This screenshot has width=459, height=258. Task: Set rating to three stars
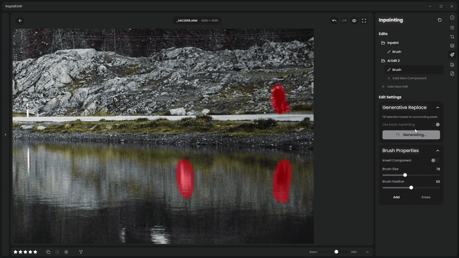(x=25, y=252)
